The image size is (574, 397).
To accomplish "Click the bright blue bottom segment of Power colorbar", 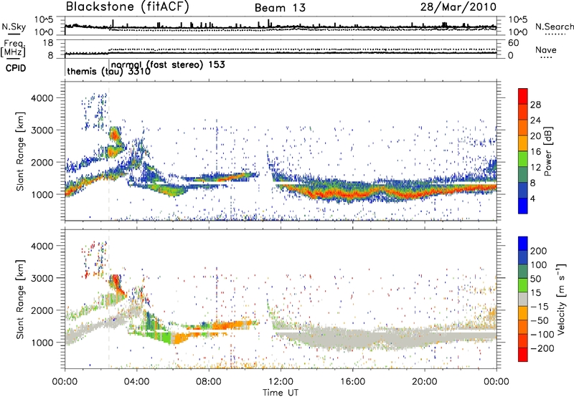I will (523, 206).
